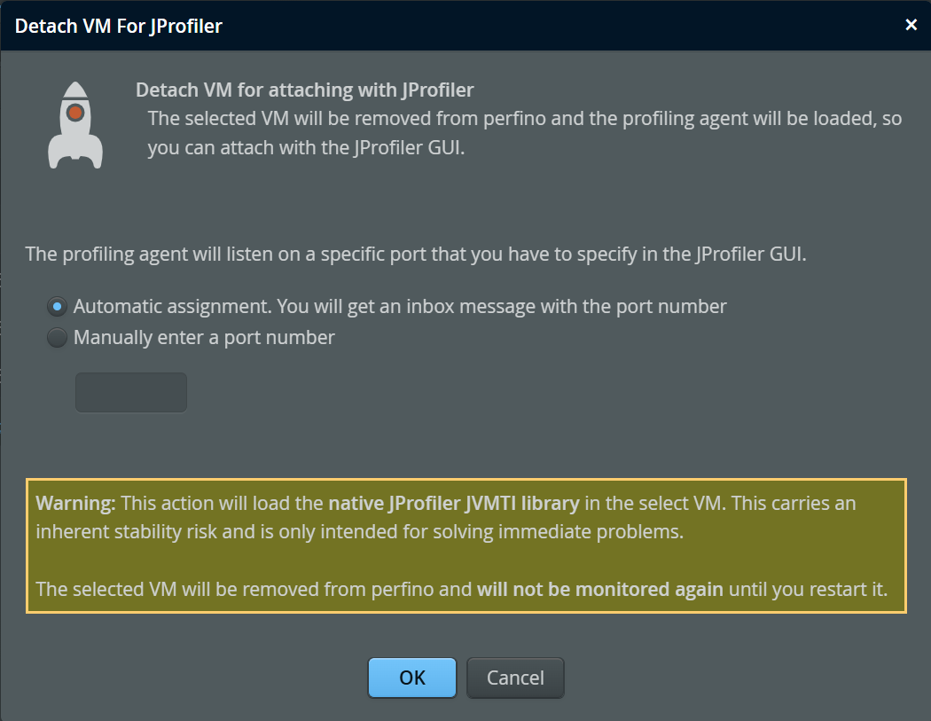Click the bold "will not be monitored again" text
Viewport: 931px width, 721px height.
coord(600,589)
